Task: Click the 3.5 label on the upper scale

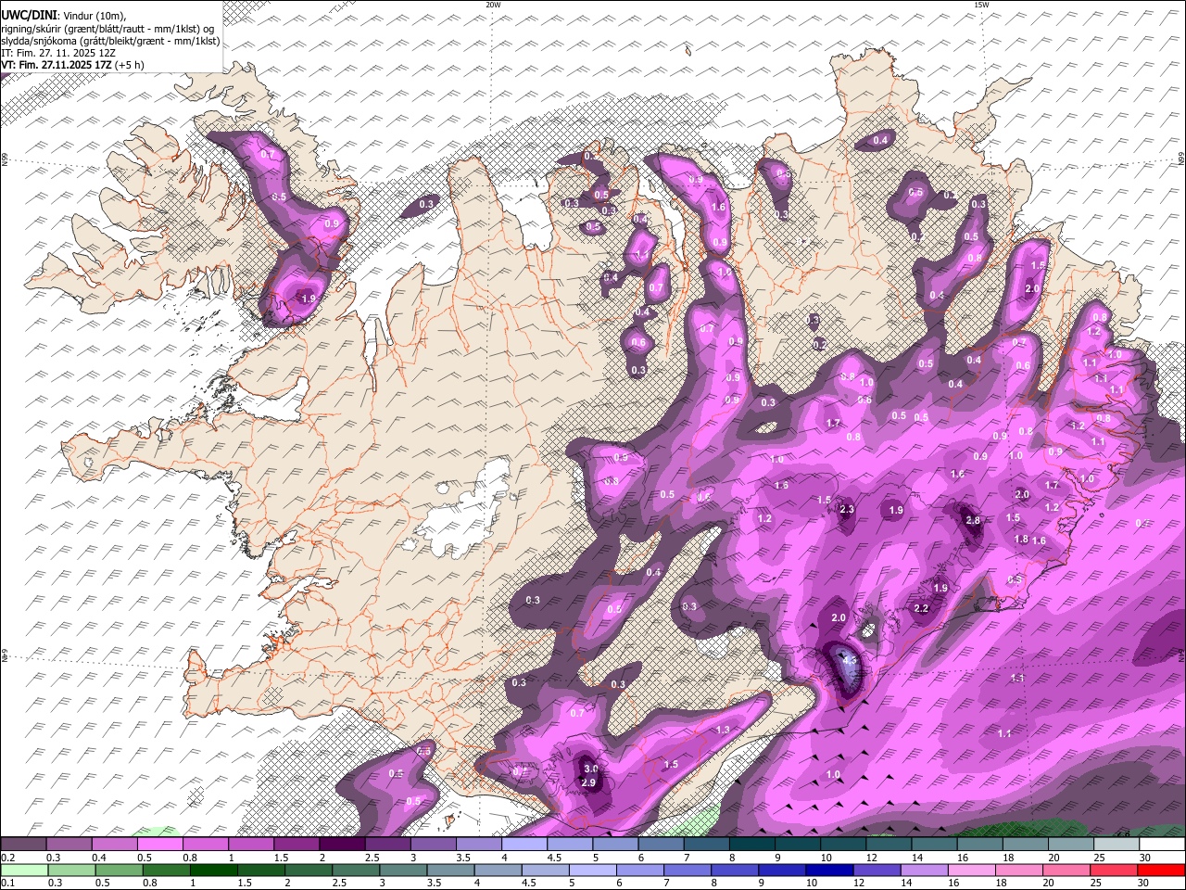Action: 461,858
